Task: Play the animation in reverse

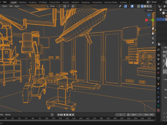Action: pos(64,115)
